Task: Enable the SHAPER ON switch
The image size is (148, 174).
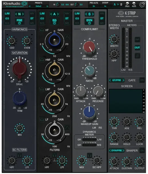Action: click(142, 151)
